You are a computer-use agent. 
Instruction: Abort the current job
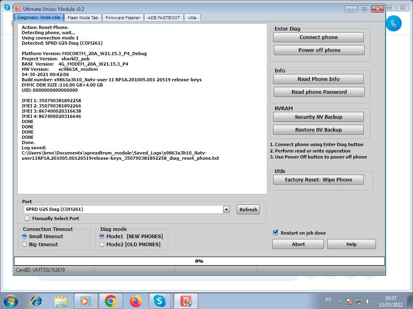coord(298,244)
